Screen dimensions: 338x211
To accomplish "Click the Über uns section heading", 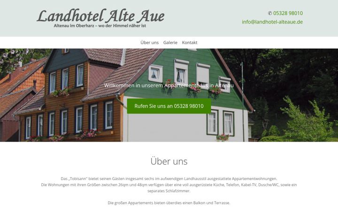I will [169, 161].
